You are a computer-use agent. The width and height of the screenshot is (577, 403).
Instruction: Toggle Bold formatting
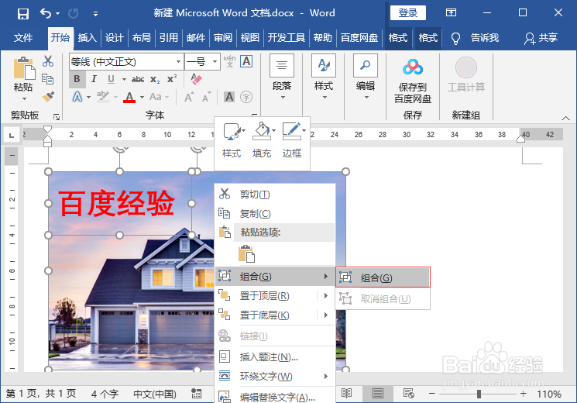pos(77,79)
